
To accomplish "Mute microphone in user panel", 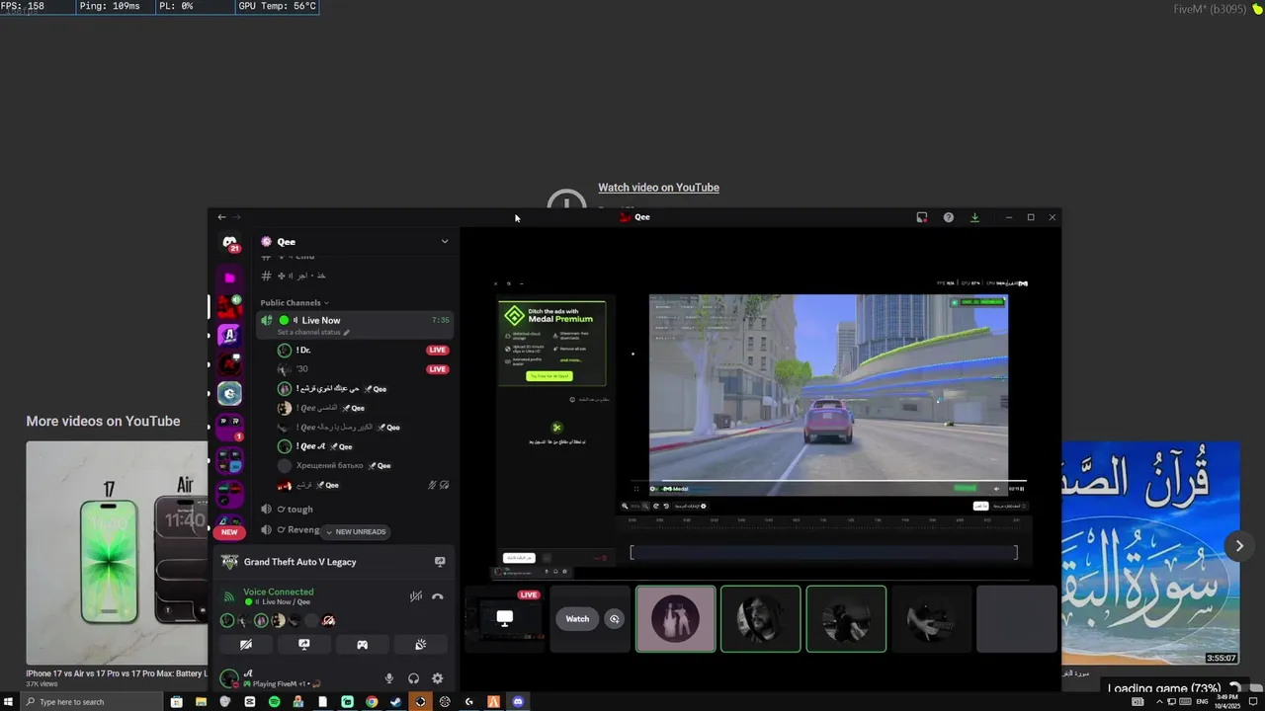I will coord(388,678).
